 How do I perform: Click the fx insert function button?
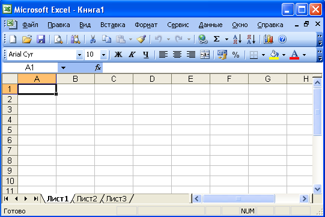click(x=98, y=68)
